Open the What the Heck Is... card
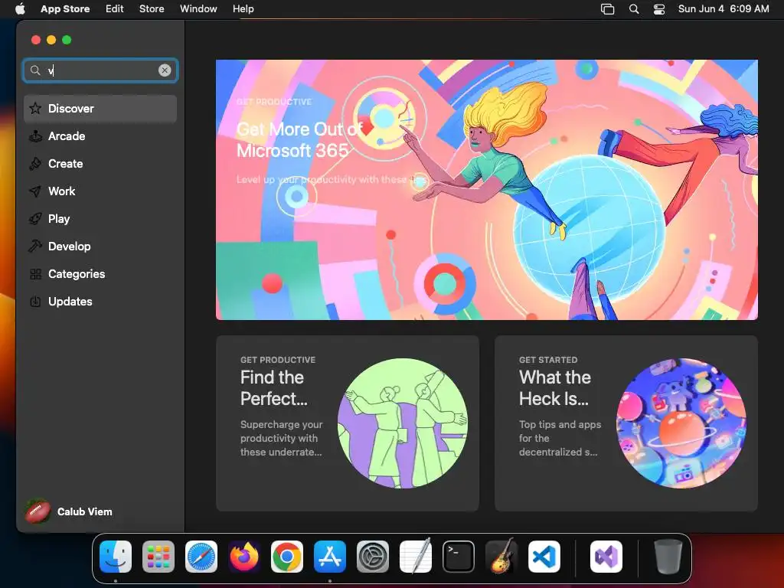784x588 pixels. [x=626, y=423]
